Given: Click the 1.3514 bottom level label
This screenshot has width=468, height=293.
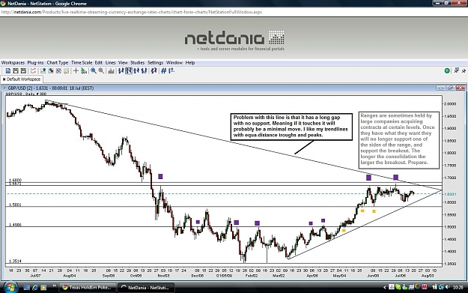Looking at the screenshot, I should pos(15,262).
